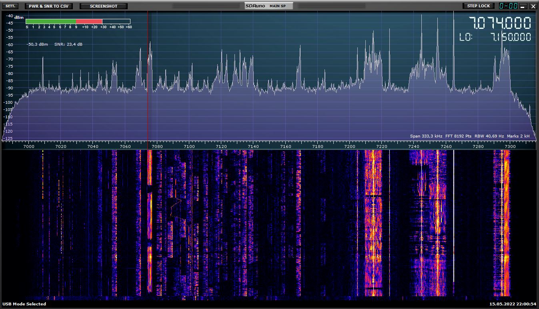Image resolution: width=539 pixels, height=309 pixels.
Task: Click the 7000 mark on the frequency scale
Action: click(28, 146)
